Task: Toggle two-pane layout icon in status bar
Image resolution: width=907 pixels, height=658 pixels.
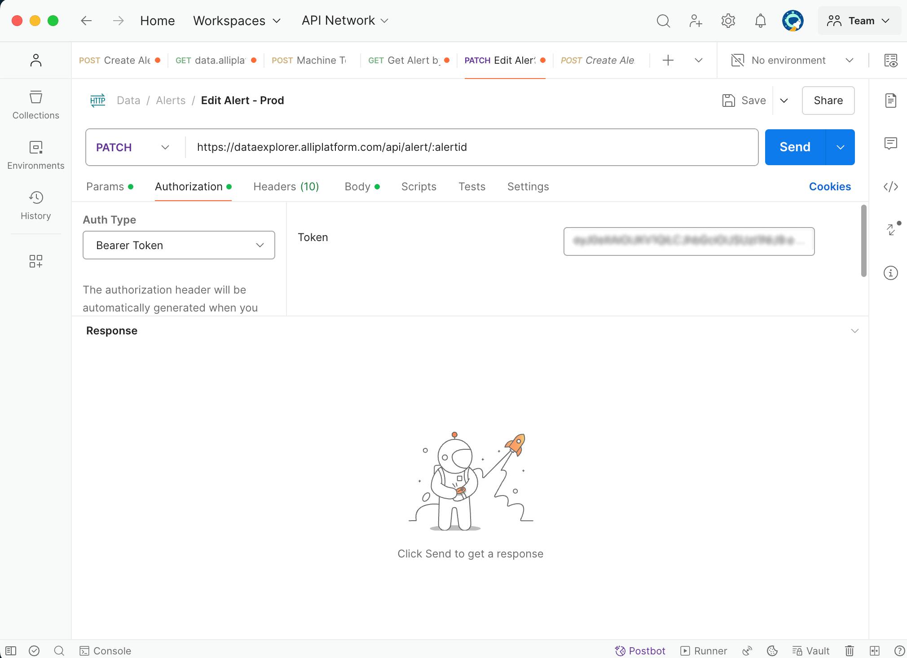Action: pos(874,650)
